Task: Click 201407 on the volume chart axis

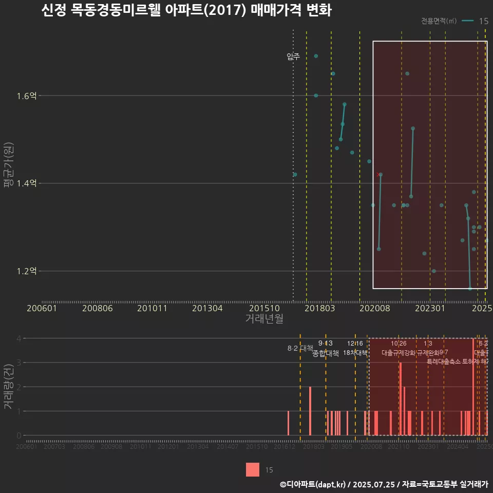Action: [x=227, y=446]
